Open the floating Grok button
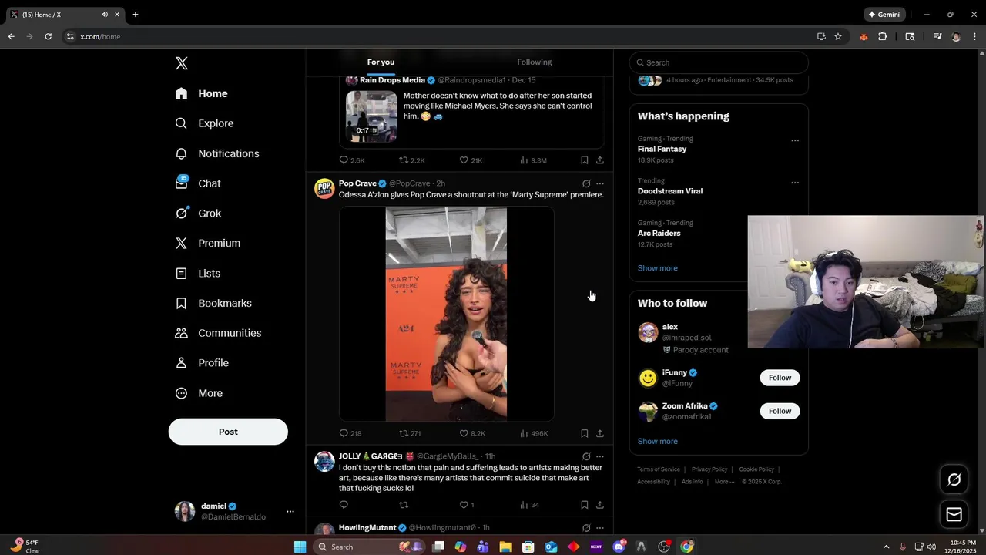 [954, 480]
